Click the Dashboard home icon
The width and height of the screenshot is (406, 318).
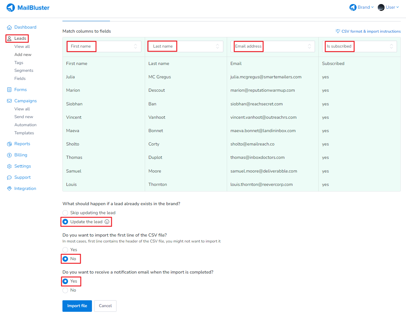(9, 27)
